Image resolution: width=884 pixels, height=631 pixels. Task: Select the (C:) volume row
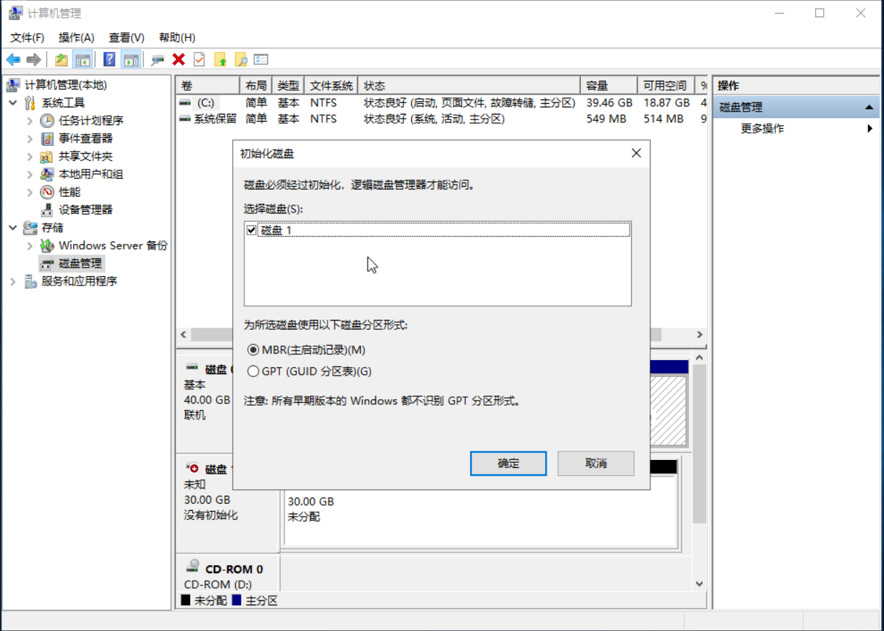coord(442,103)
